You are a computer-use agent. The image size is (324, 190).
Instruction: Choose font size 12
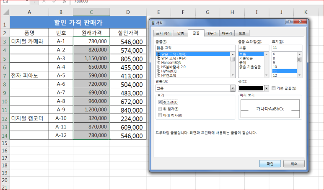[284, 75]
